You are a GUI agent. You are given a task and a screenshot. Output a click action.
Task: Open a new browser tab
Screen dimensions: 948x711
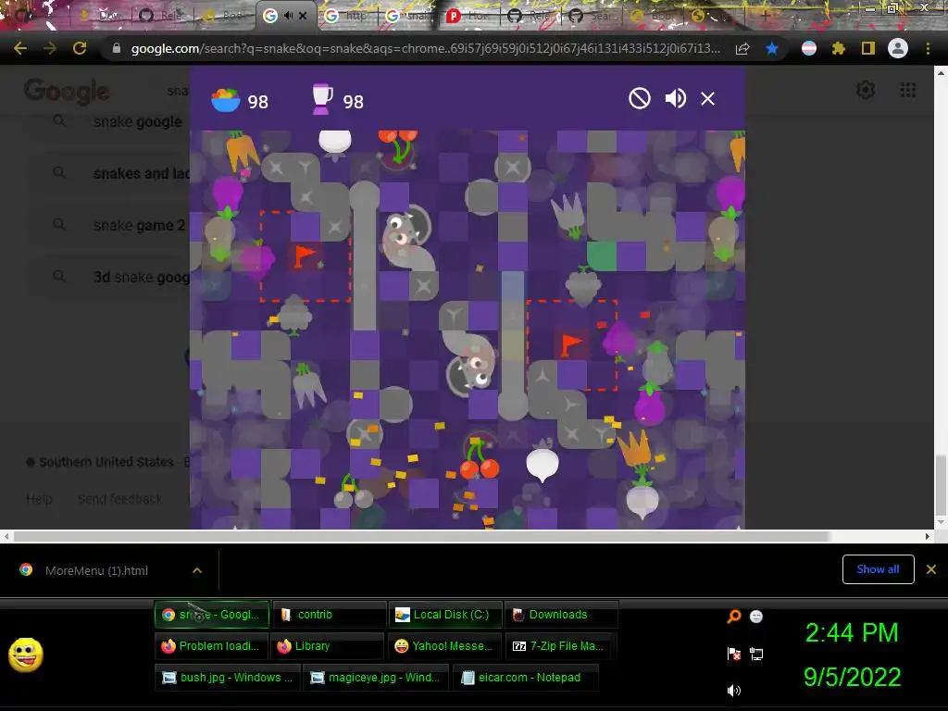click(x=765, y=16)
